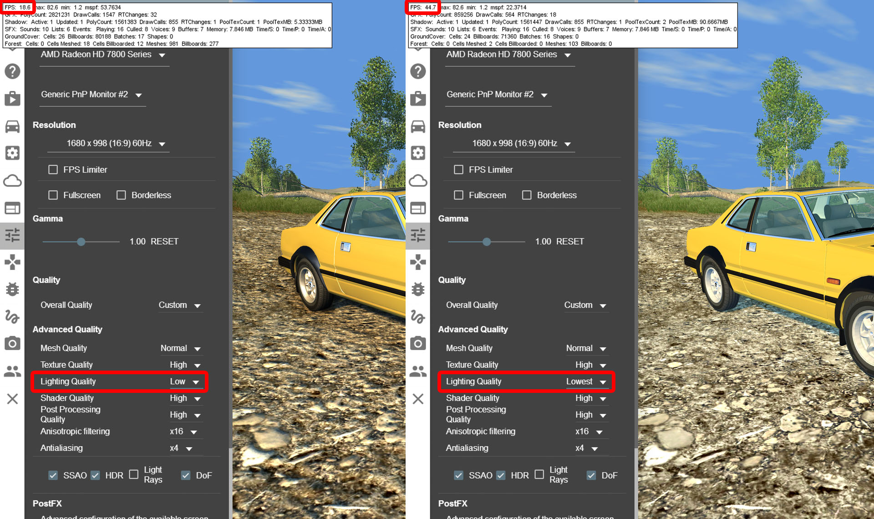Click RESET gamma button in right panel
This screenshot has width=874, height=519.
click(x=570, y=242)
